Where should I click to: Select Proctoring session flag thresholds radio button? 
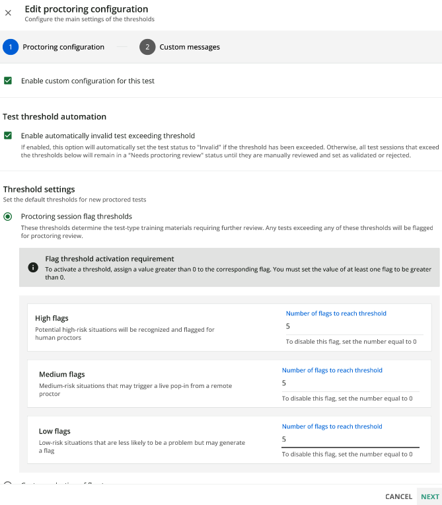tap(8, 216)
